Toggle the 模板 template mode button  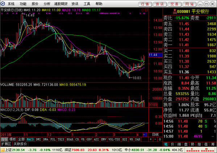(13, 139)
